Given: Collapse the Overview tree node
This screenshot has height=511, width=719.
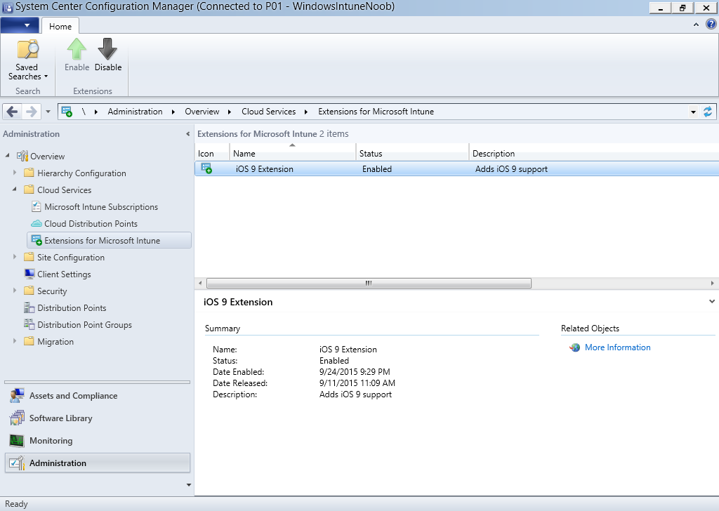Looking at the screenshot, I should pos(7,156).
